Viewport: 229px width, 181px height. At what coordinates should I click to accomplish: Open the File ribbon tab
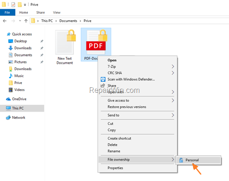(7, 12)
